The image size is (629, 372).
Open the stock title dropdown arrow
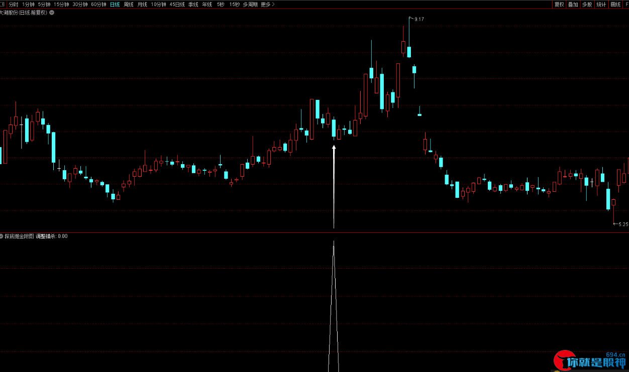click(52, 13)
